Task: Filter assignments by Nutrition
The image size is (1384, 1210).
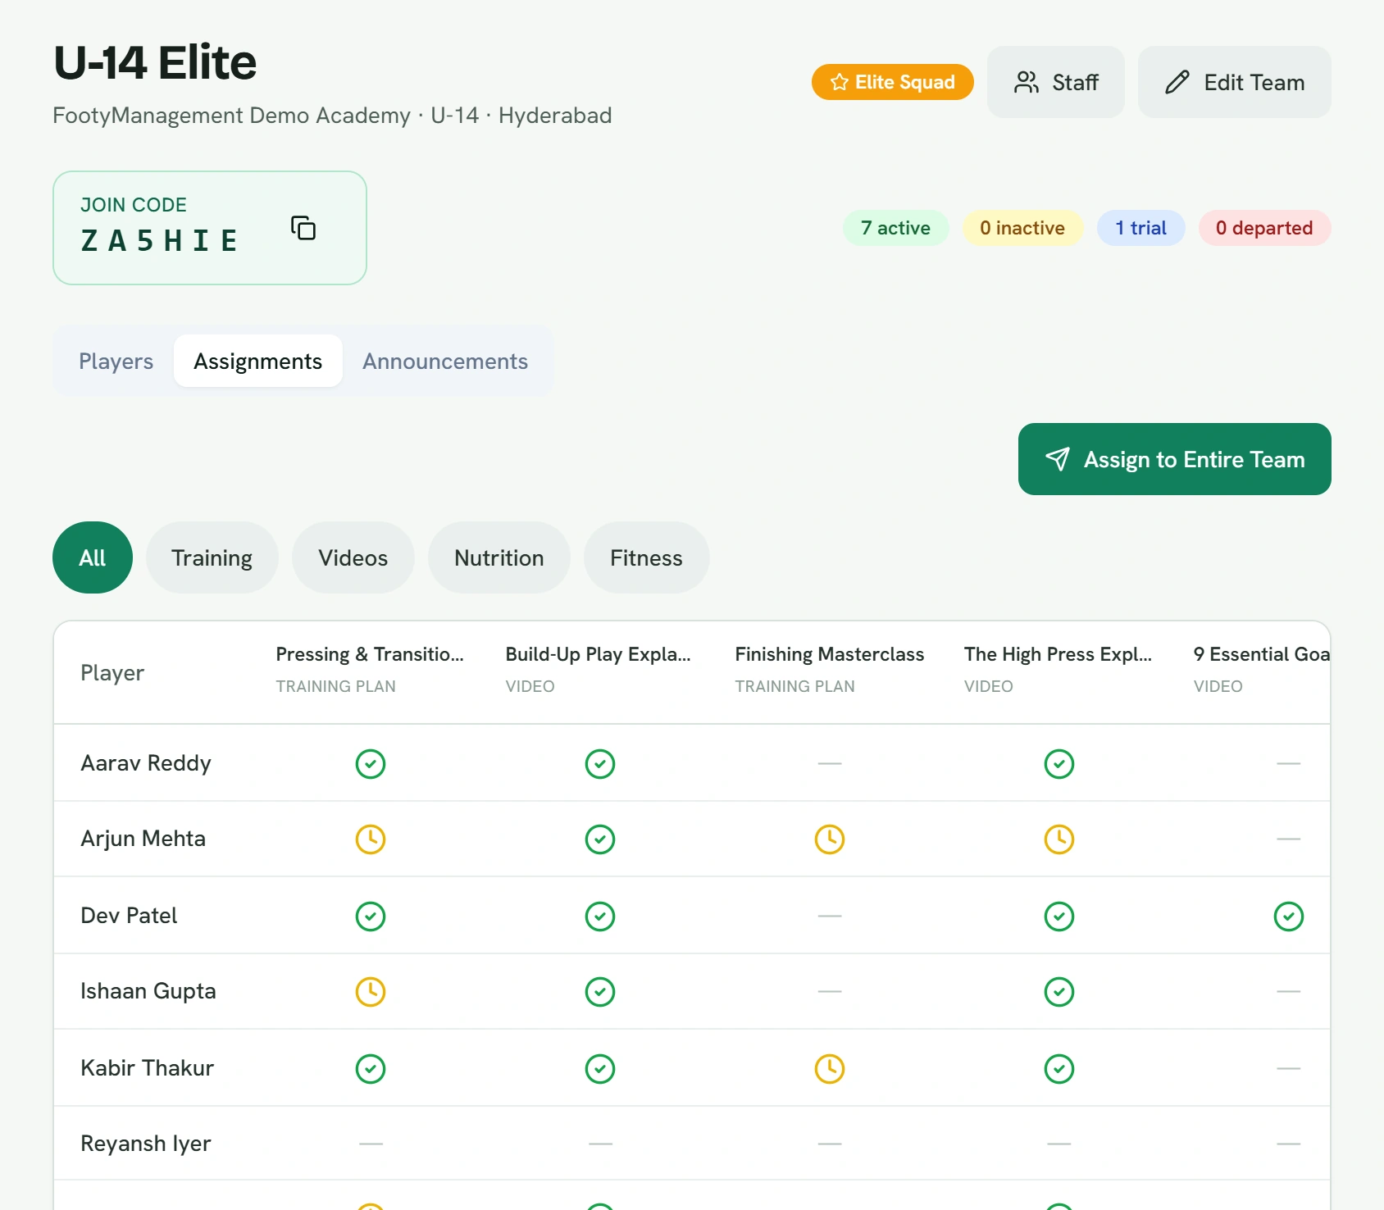Action: (499, 557)
